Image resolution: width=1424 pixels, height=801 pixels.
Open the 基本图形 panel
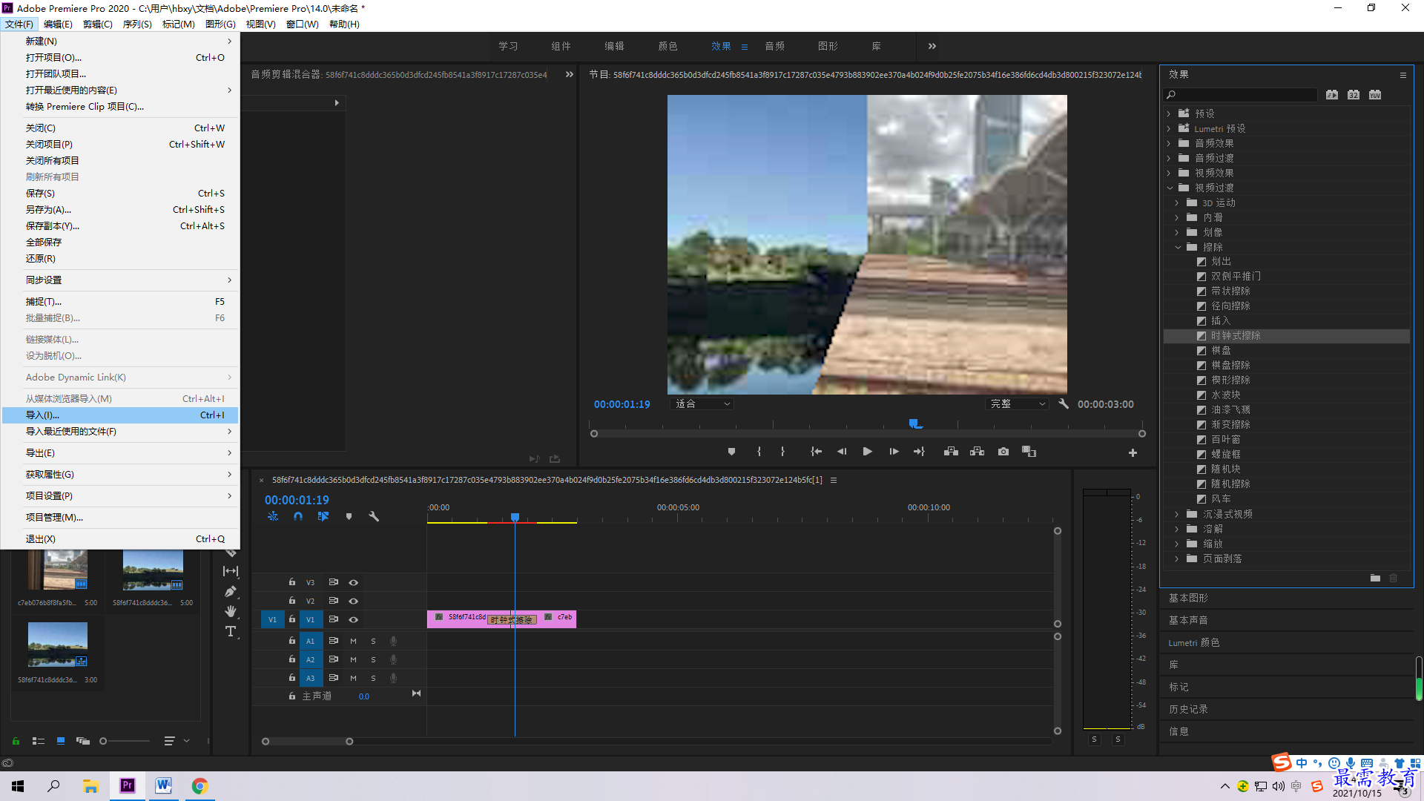1188,598
